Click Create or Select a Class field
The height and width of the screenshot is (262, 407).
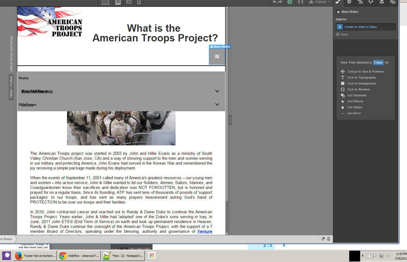coord(366,27)
